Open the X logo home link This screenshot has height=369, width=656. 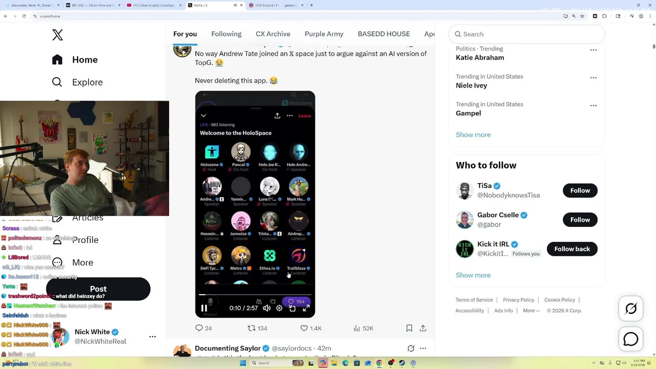point(57,35)
